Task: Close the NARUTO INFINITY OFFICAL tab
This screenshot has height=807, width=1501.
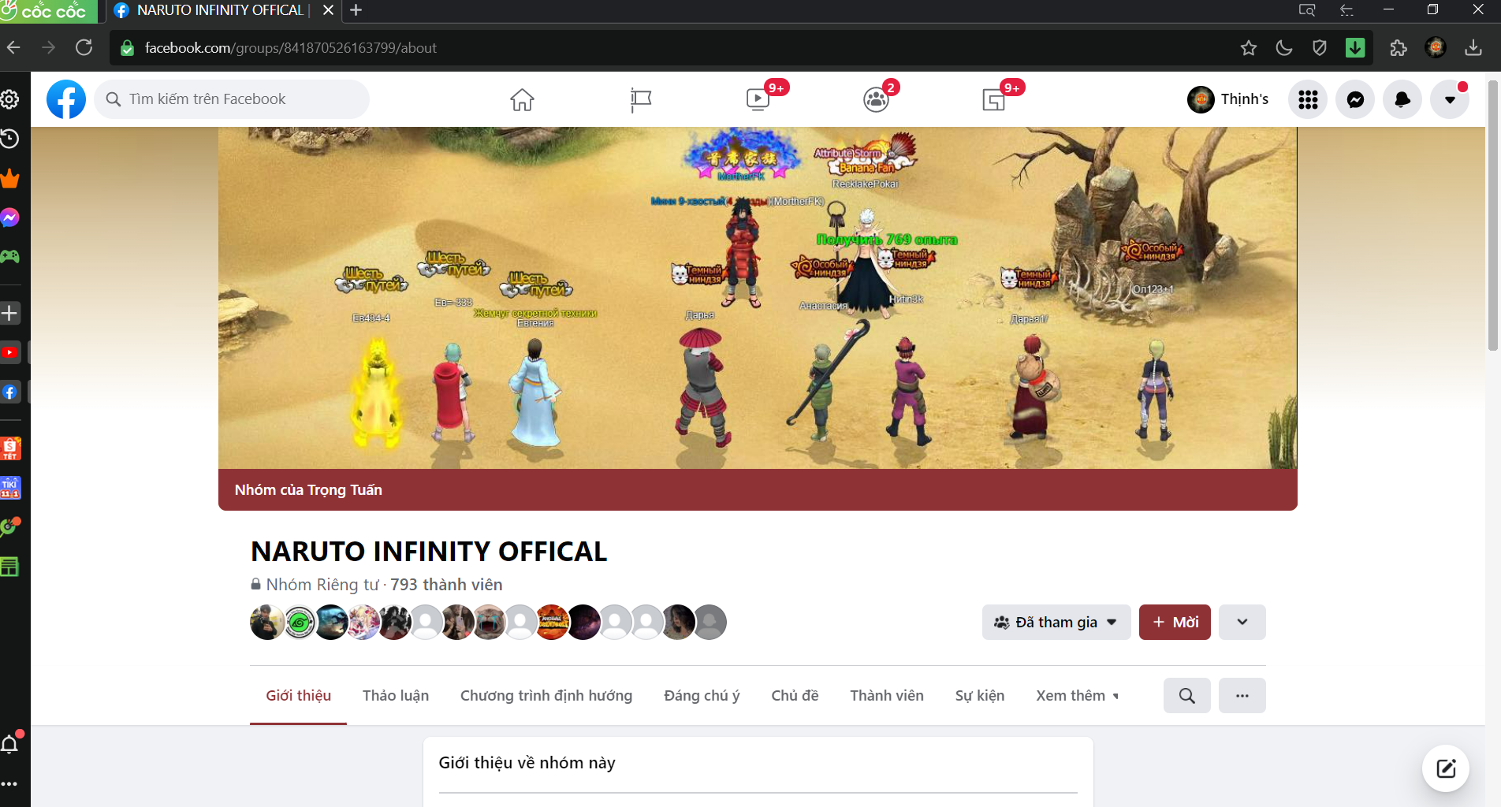Action: tap(329, 10)
